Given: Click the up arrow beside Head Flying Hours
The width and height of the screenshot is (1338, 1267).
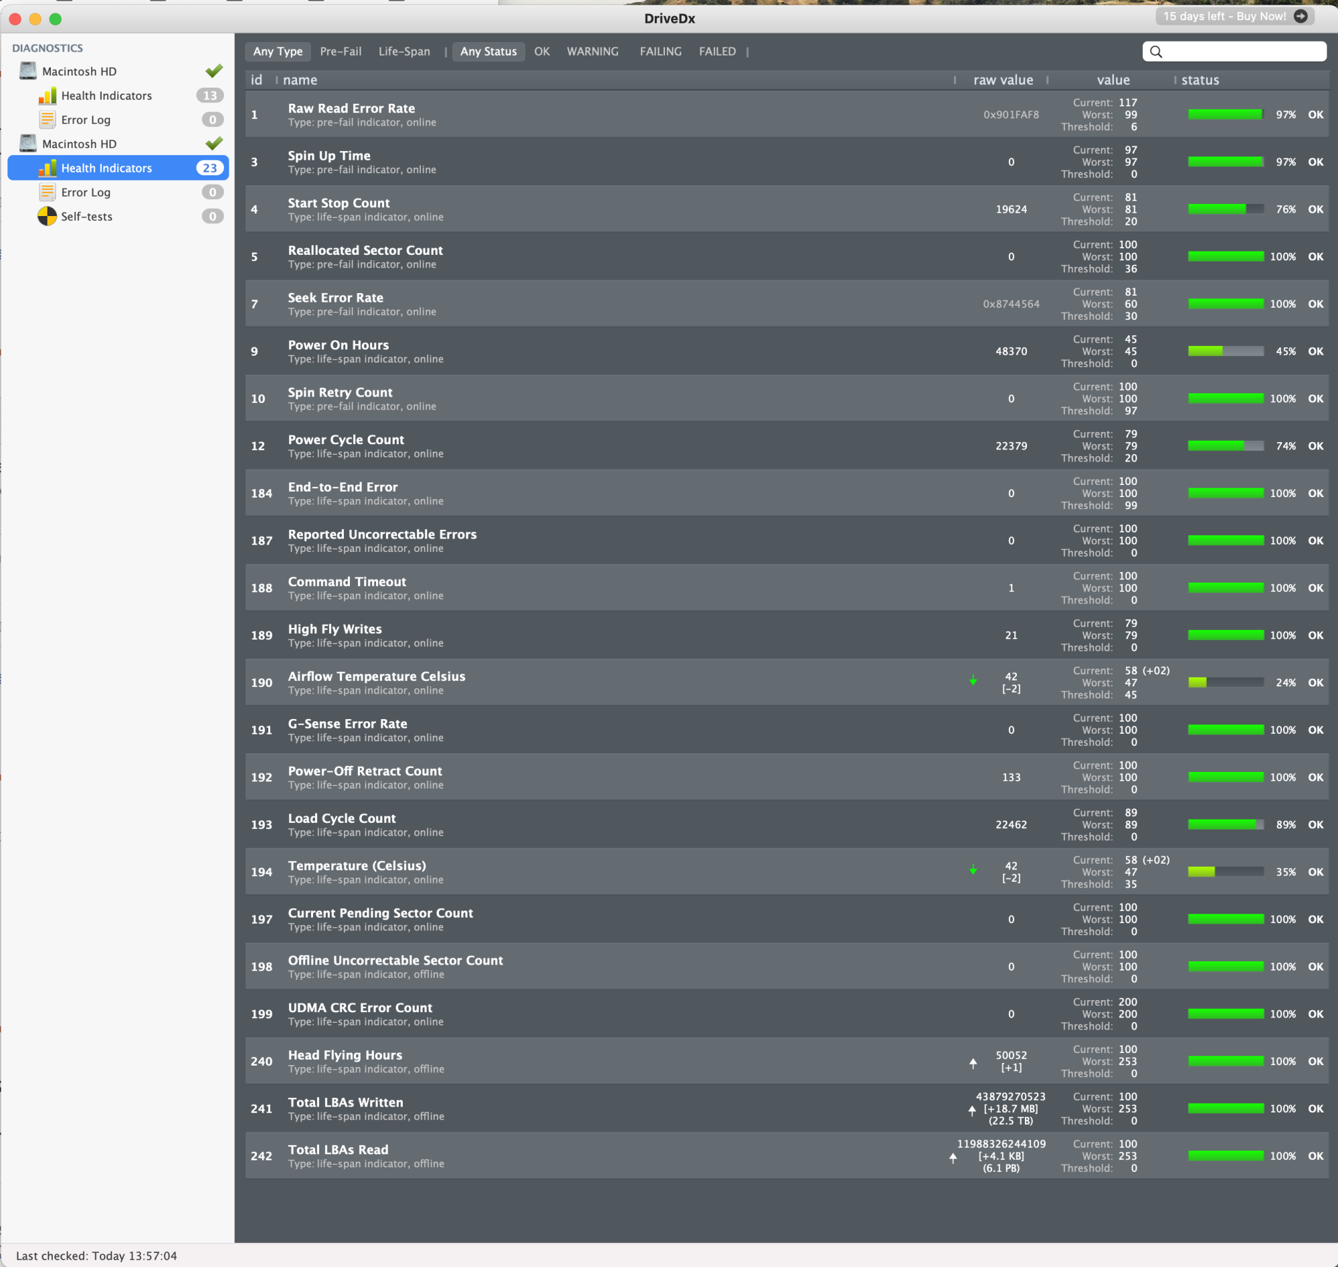Looking at the screenshot, I should click(973, 1063).
